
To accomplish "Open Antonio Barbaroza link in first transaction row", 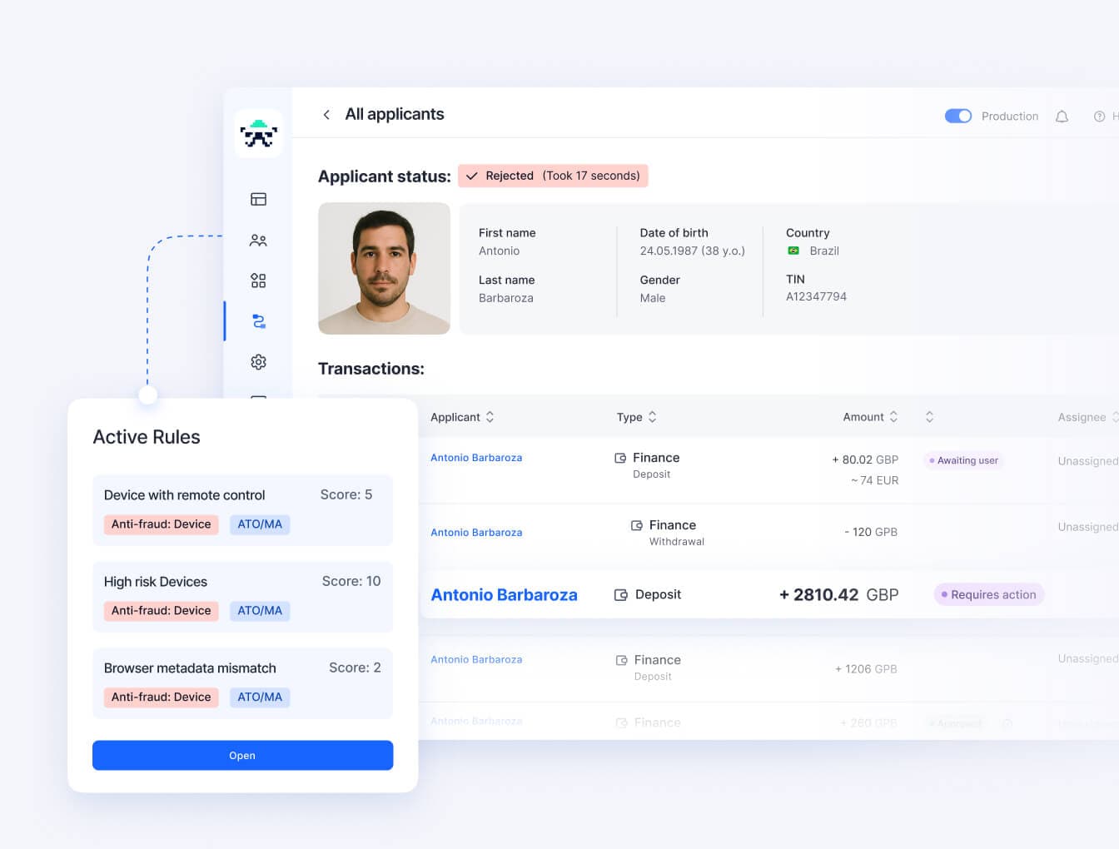I will 476,458.
